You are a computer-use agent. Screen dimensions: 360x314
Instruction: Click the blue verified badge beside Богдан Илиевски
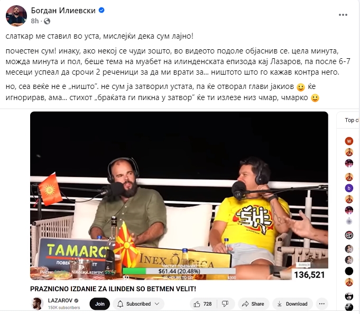click(101, 11)
